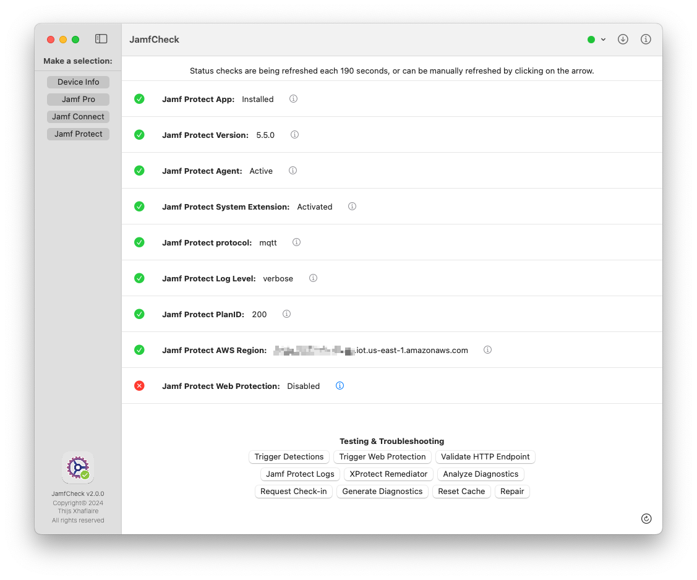The width and height of the screenshot is (697, 580).
Task: Click the Analyze Diagnostics button
Action: click(x=481, y=474)
